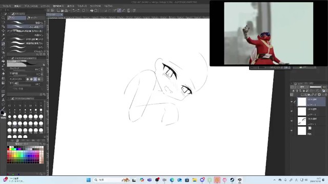Select the Frame border tool

click(3, 91)
